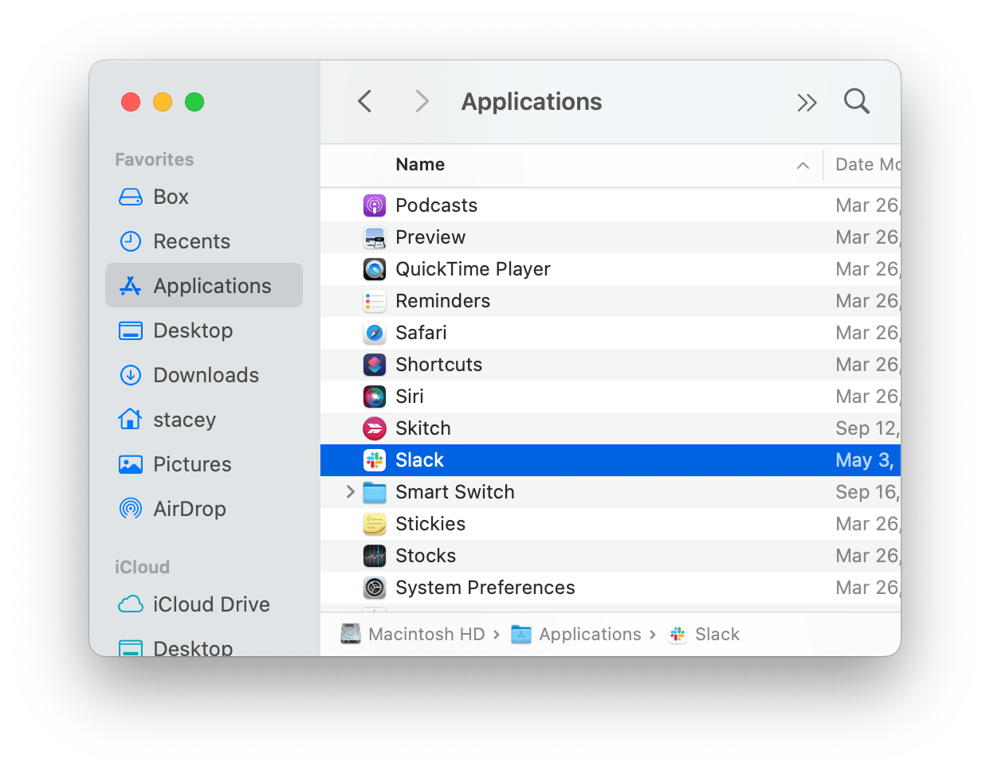Click the Shortcuts app icon

coord(375,365)
